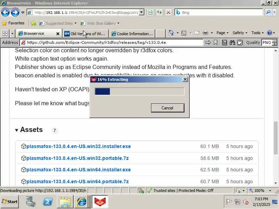Open search provider dropdown arrow
Image resolution: width=279 pixels, height=209 pixels.
(274, 13)
